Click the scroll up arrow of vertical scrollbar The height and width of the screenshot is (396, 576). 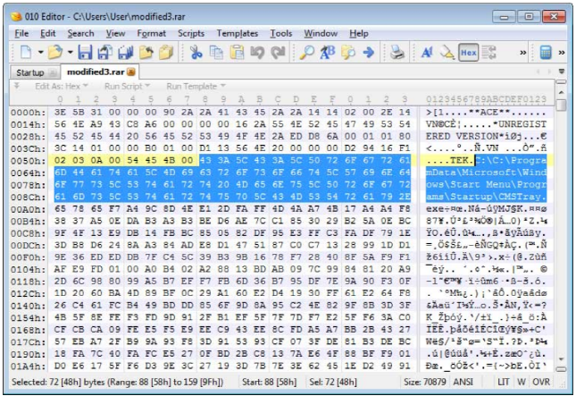(x=561, y=92)
